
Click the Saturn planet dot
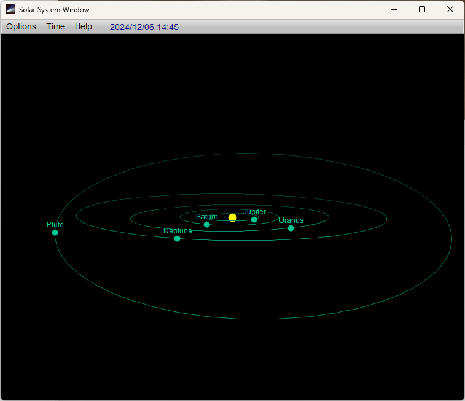pos(206,225)
